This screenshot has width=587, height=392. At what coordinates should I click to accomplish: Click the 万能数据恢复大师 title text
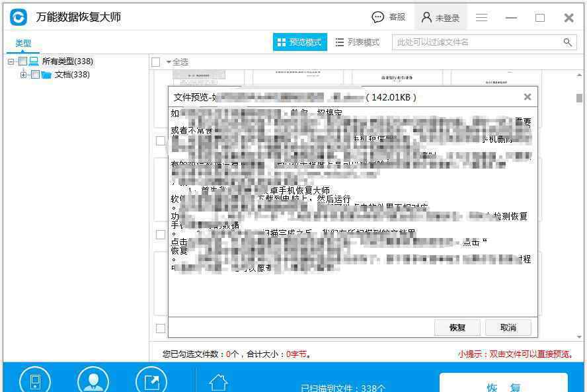(x=79, y=17)
